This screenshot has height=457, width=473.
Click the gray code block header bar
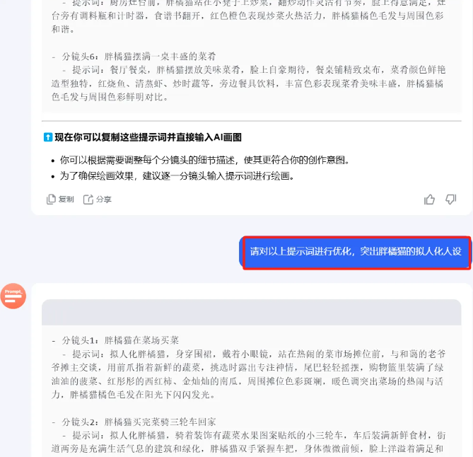pos(251,312)
